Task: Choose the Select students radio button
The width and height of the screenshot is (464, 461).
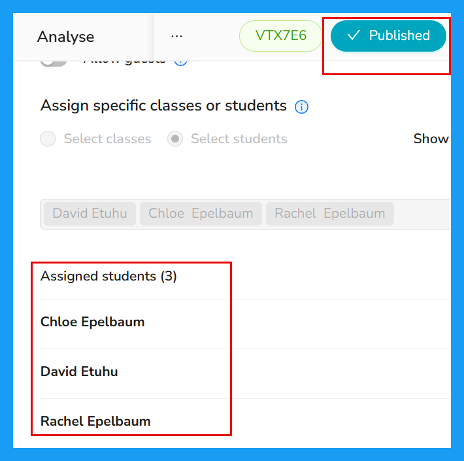Action: click(x=175, y=139)
